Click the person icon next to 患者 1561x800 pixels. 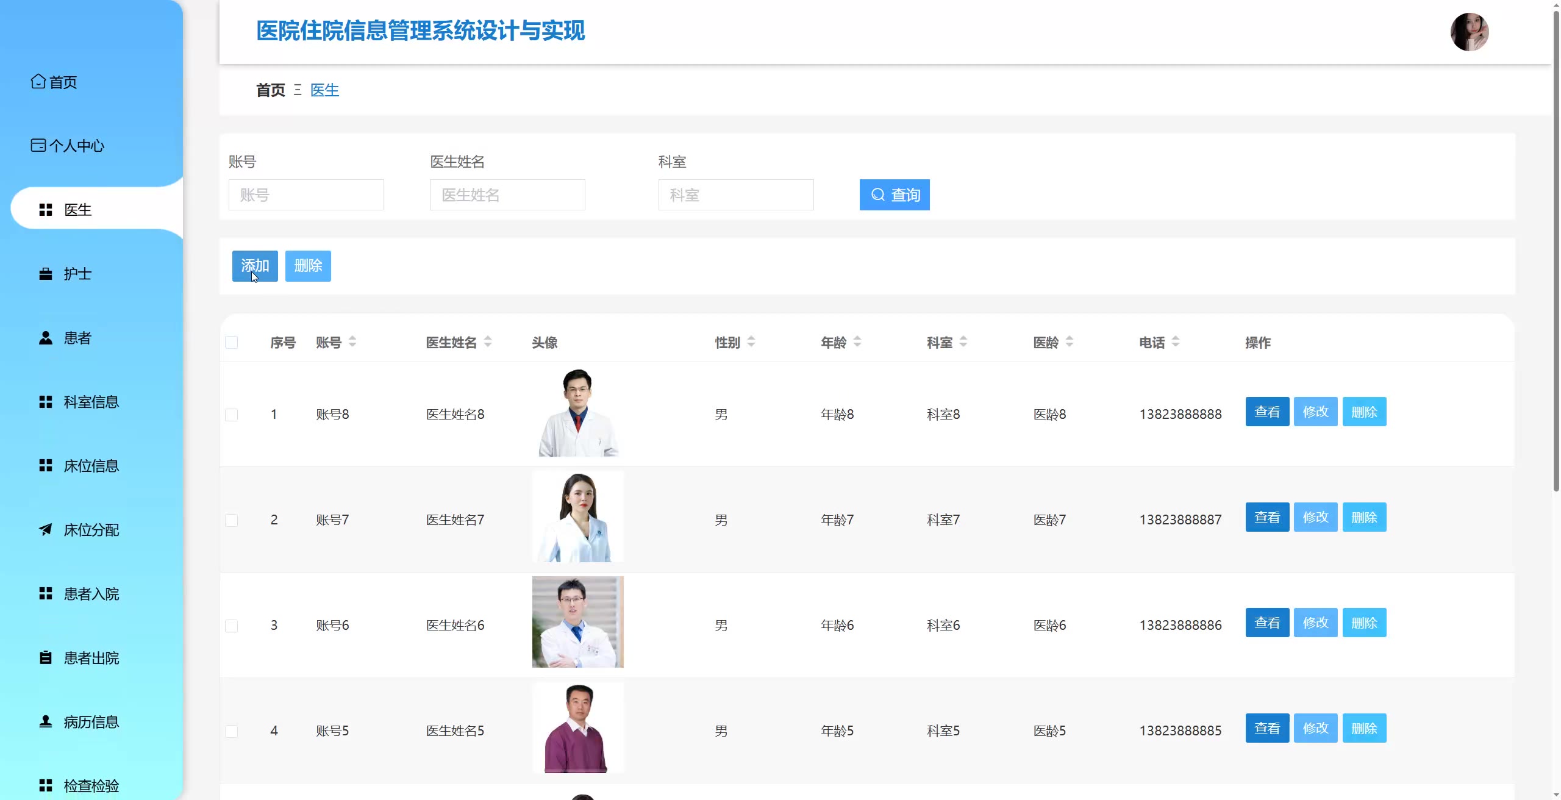pyautogui.click(x=46, y=338)
